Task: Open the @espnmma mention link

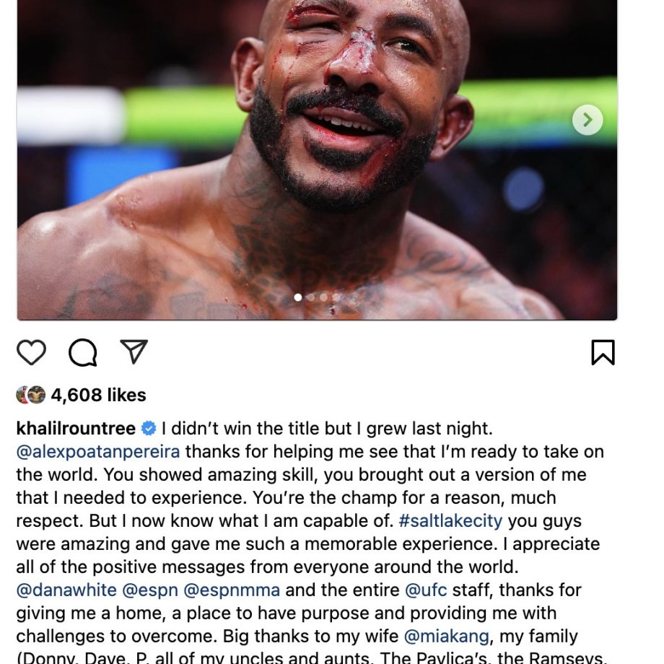Action: click(x=232, y=590)
